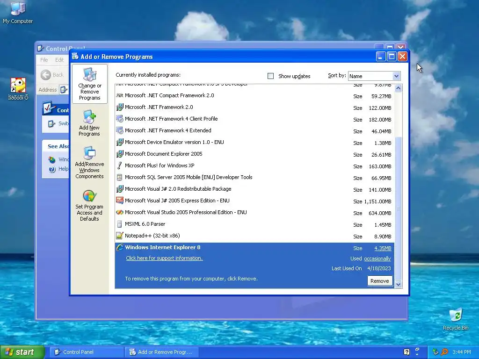This screenshot has width=479, height=359.
Task: Click the Back arrow in Control Panel
Action: (x=46, y=75)
